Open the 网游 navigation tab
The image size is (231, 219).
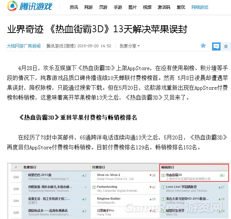click(x=89, y=7)
